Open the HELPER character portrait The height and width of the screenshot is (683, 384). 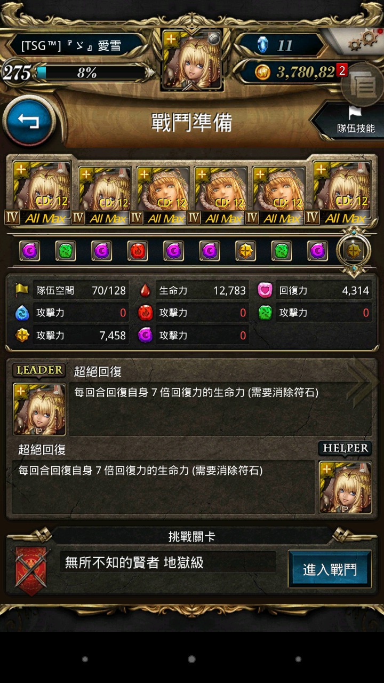345,487
